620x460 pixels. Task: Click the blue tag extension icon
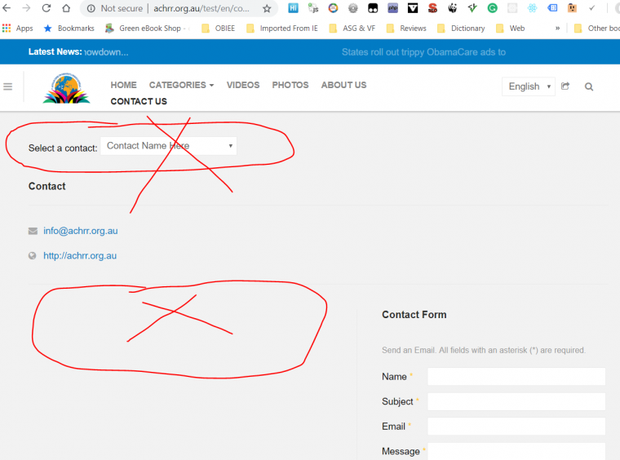tap(552, 8)
